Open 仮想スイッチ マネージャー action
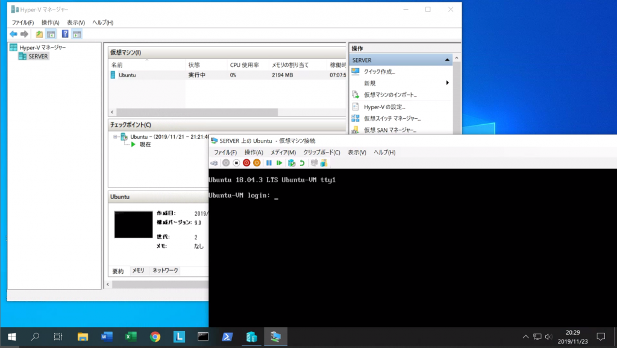617x348 pixels. pyautogui.click(x=392, y=118)
